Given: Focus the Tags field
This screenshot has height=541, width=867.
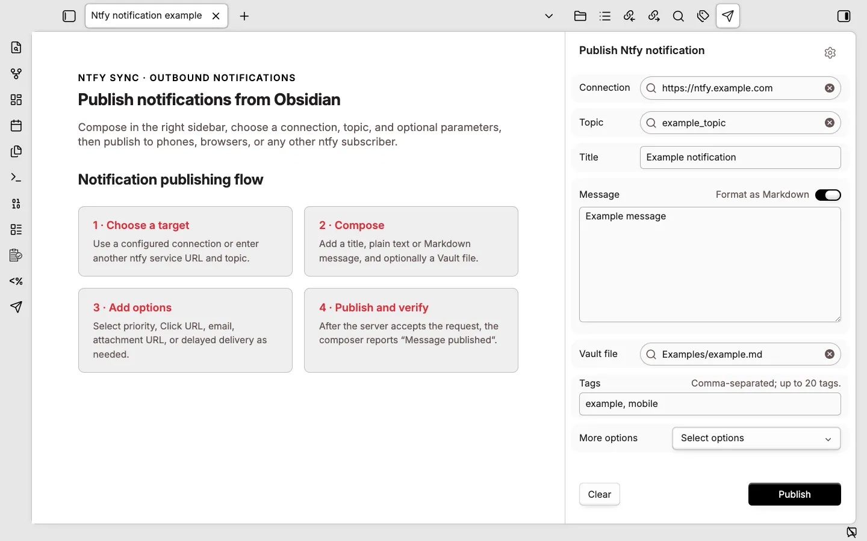Looking at the screenshot, I should click(710, 405).
